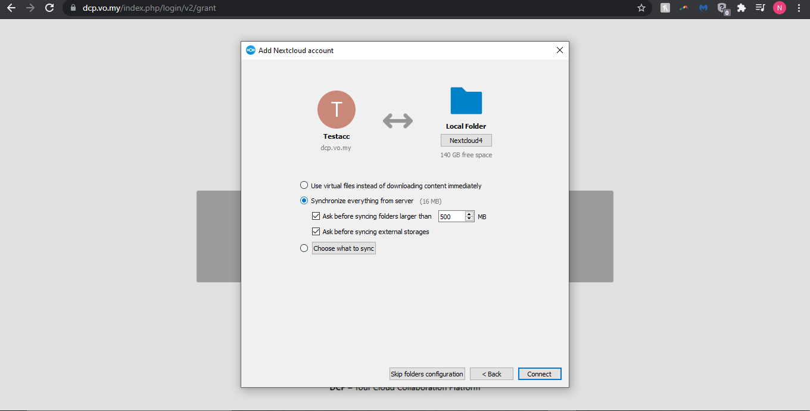The image size is (810, 411).
Task: Click the Honey extension icon
Action: point(665,8)
